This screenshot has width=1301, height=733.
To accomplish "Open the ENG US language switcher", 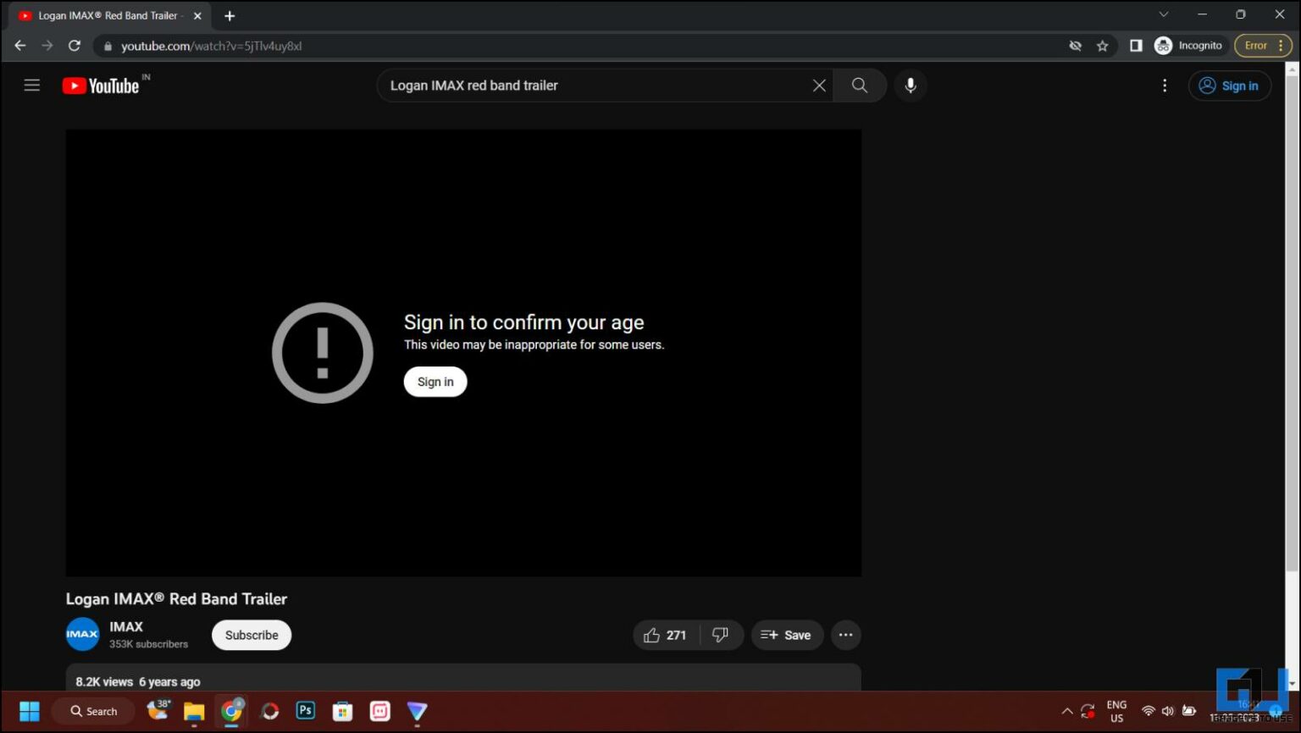I will [x=1116, y=711].
